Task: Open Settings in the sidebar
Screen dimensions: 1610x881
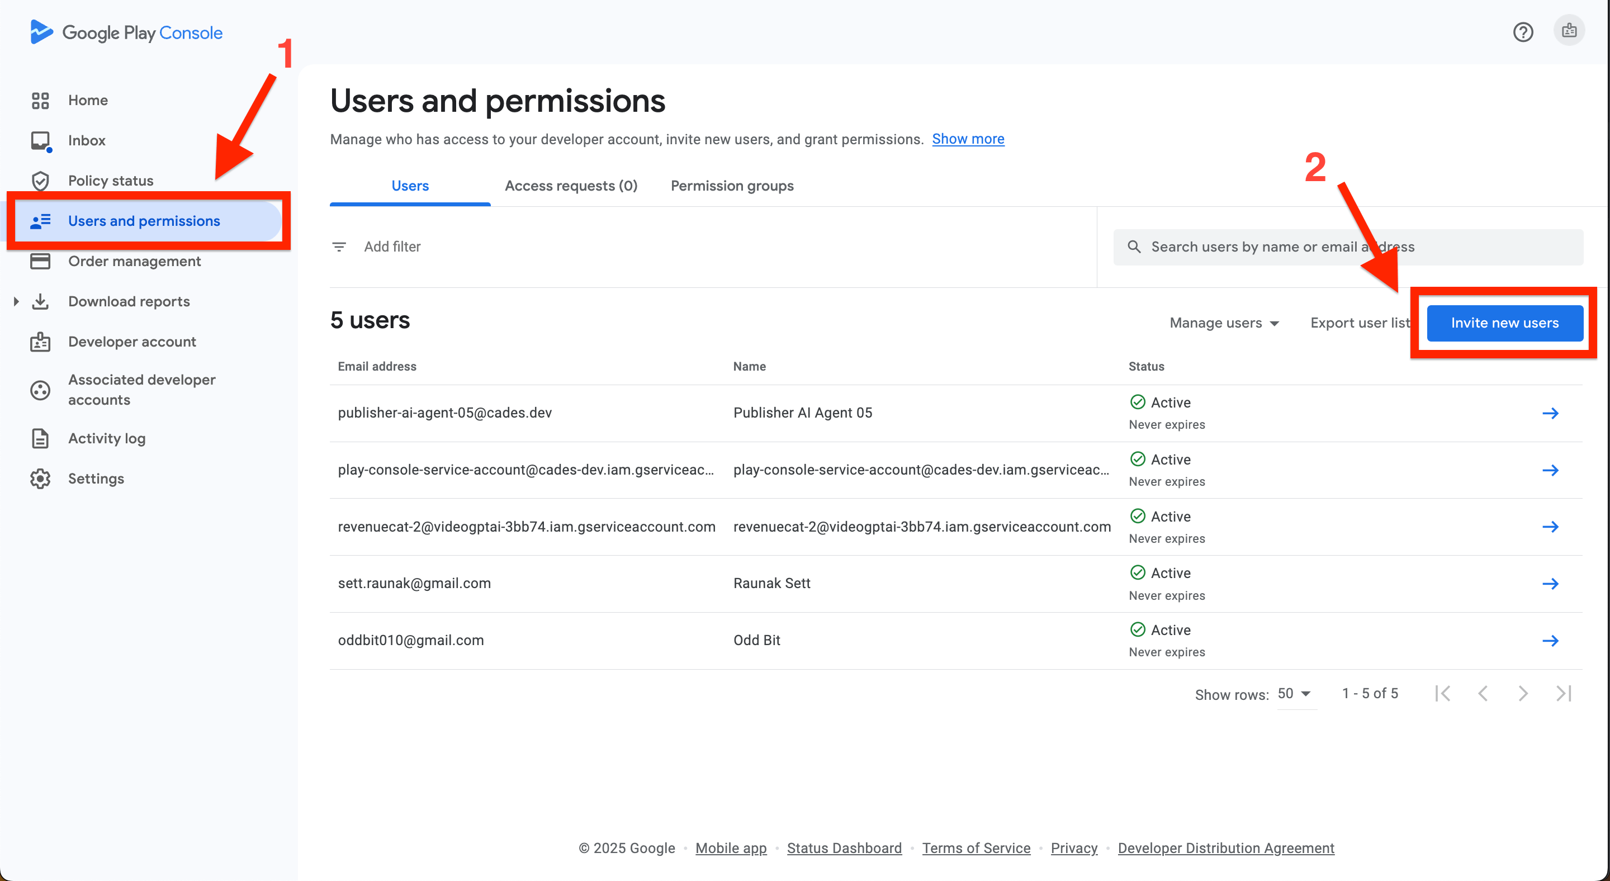Action: pos(96,479)
